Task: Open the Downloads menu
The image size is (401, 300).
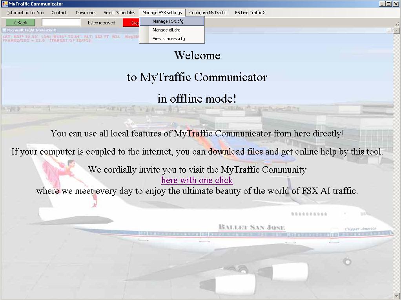Action: (86, 13)
